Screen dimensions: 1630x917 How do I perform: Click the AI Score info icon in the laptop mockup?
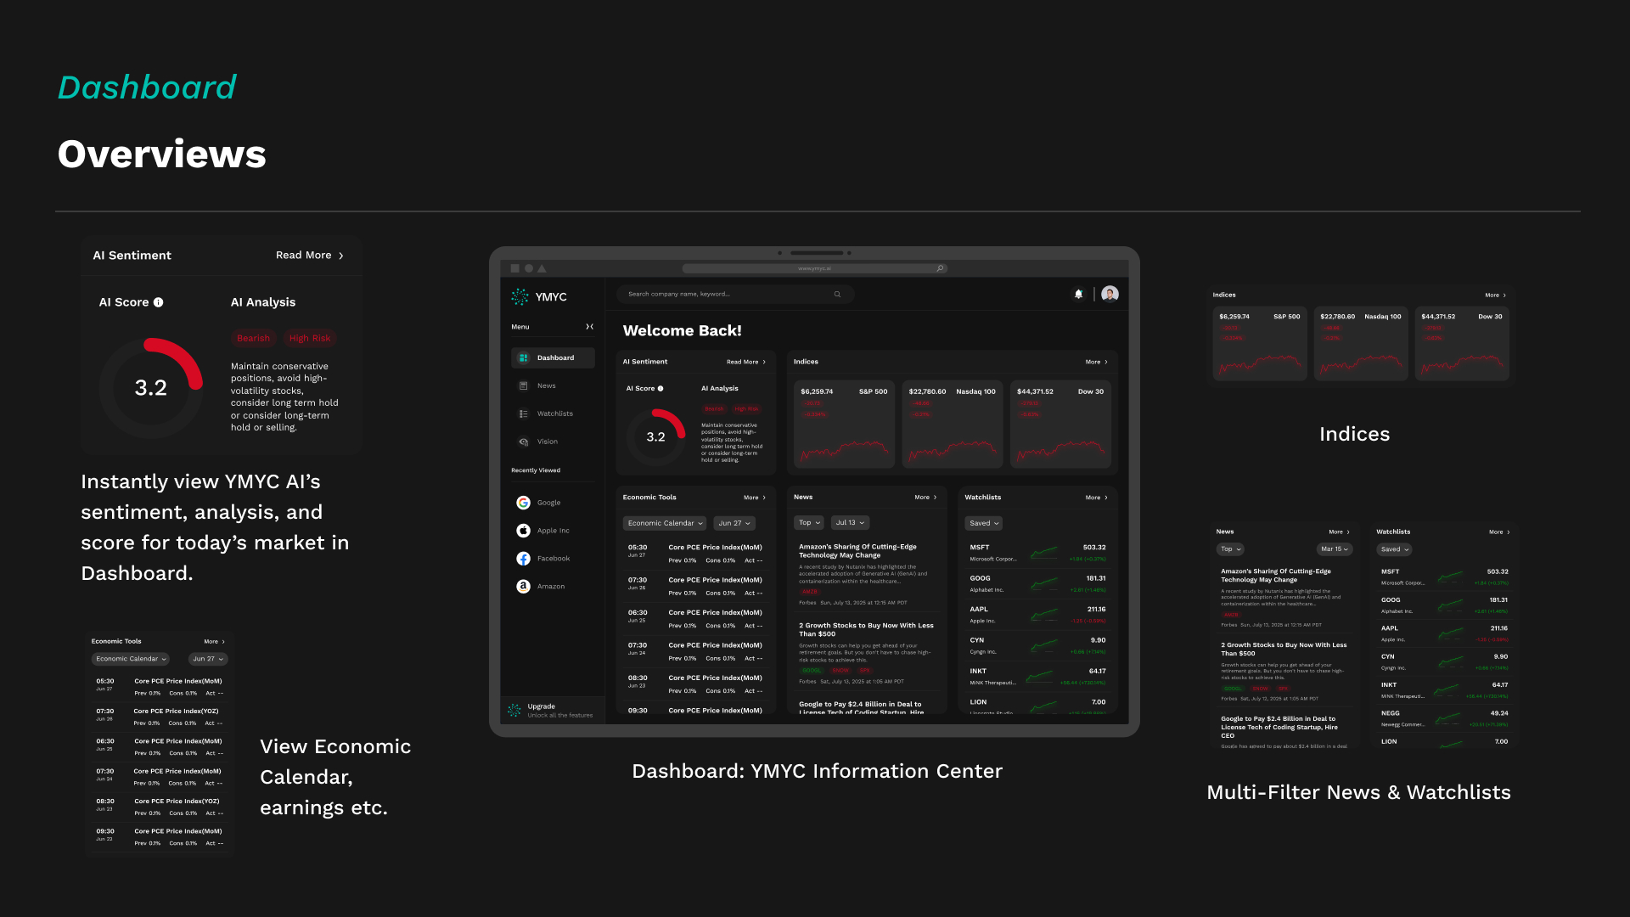click(x=660, y=389)
